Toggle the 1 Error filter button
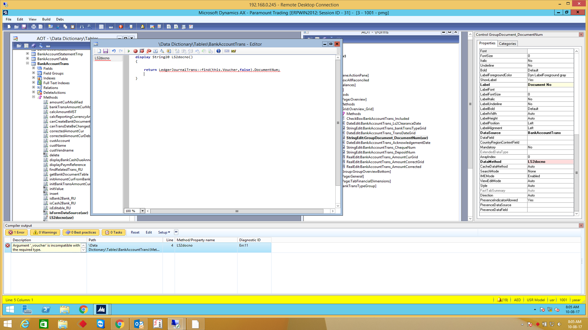 coord(17,233)
